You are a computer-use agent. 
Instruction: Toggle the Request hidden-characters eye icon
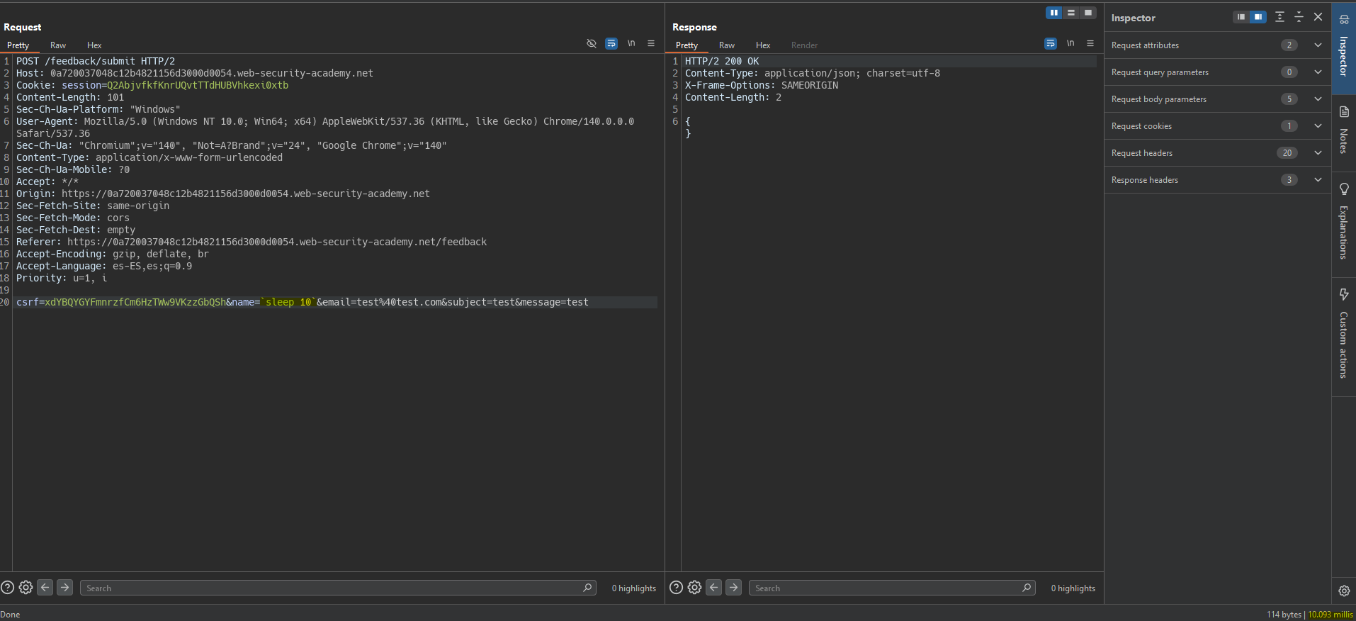point(592,44)
